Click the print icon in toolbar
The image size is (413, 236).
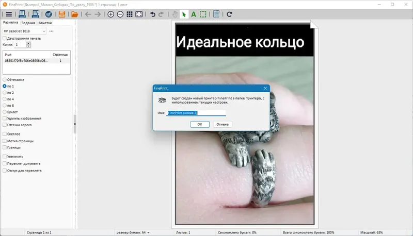pyautogui.click(x=22, y=14)
